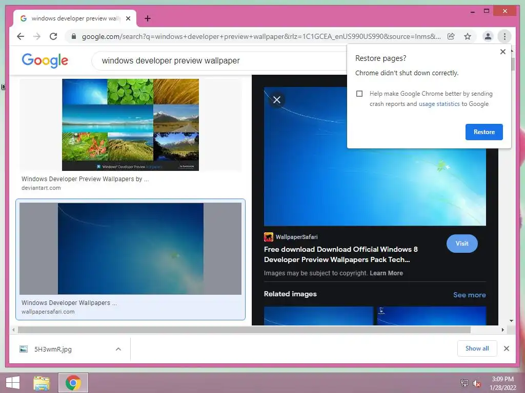
Task: Go to Google homepage via logo
Action: [45, 60]
